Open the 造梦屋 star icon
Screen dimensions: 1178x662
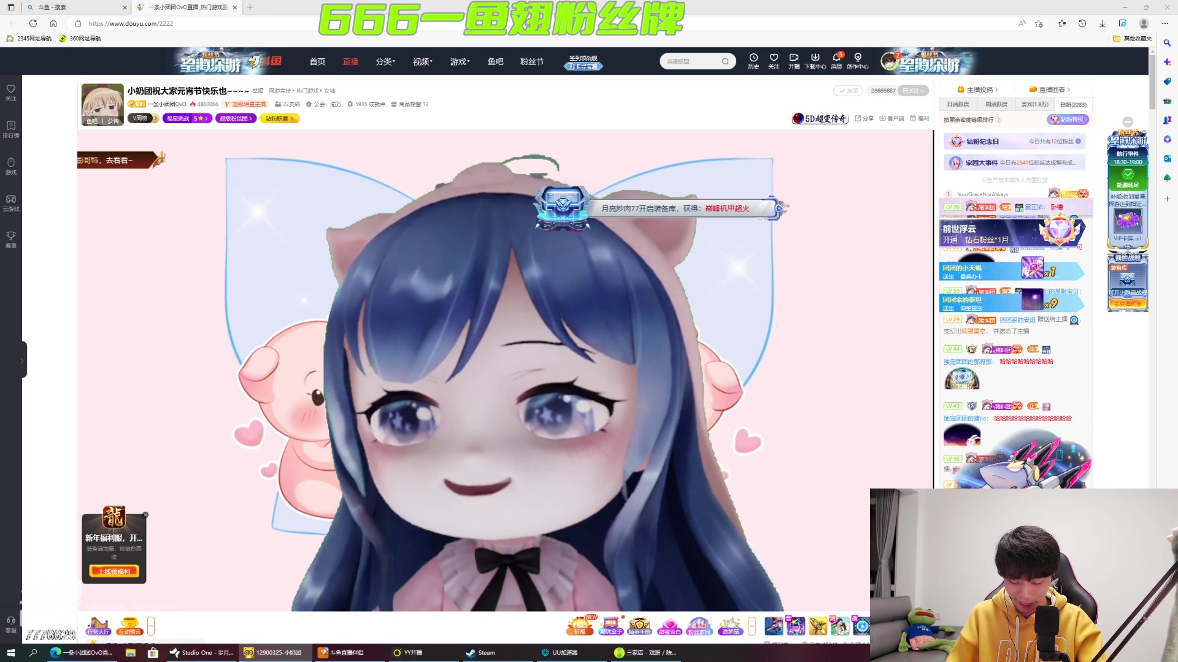coord(730,625)
